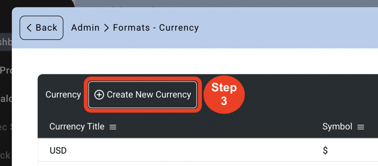
Task: Click the dimmed backdrop above the panel
Action: coord(226,3)
